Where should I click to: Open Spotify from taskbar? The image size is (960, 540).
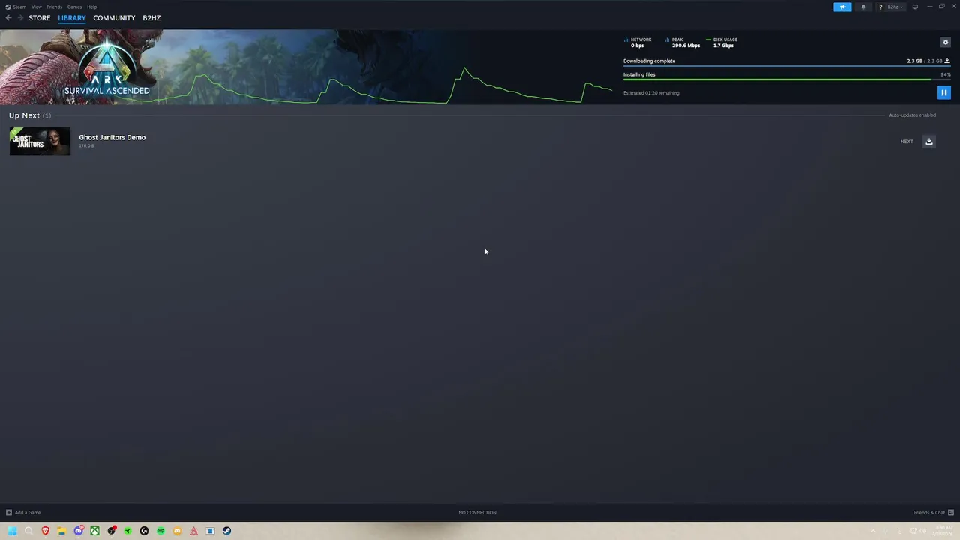coord(160,531)
